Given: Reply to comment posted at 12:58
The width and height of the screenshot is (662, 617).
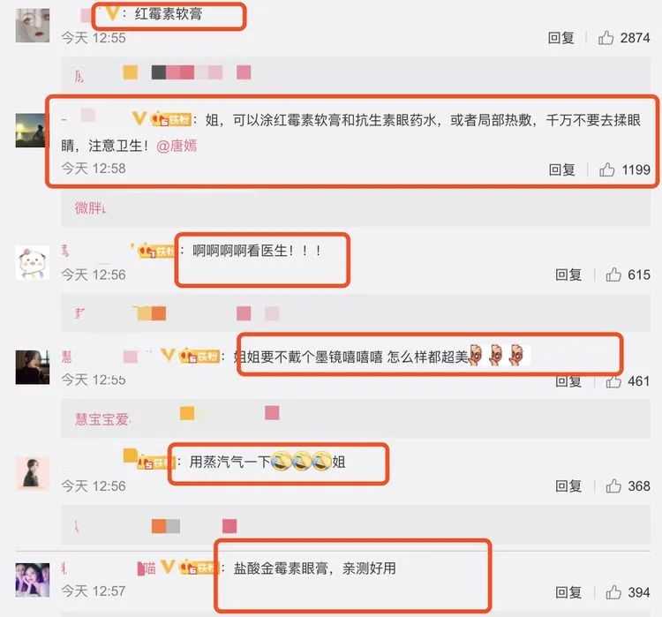Looking at the screenshot, I should tap(561, 169).
